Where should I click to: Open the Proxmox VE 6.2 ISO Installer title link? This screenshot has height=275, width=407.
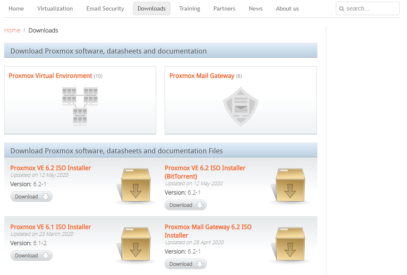point(51,168)
